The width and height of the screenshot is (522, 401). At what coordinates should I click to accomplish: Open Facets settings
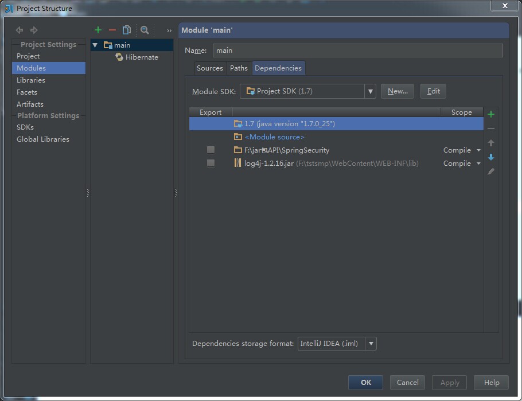point(49,92)
